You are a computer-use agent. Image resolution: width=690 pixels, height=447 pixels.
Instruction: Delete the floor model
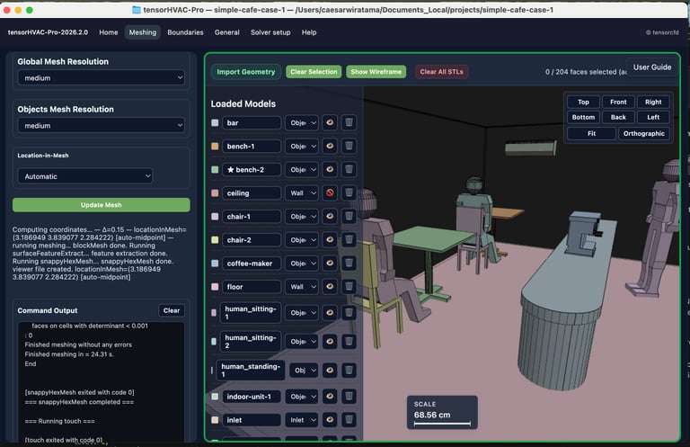point(349,287)
